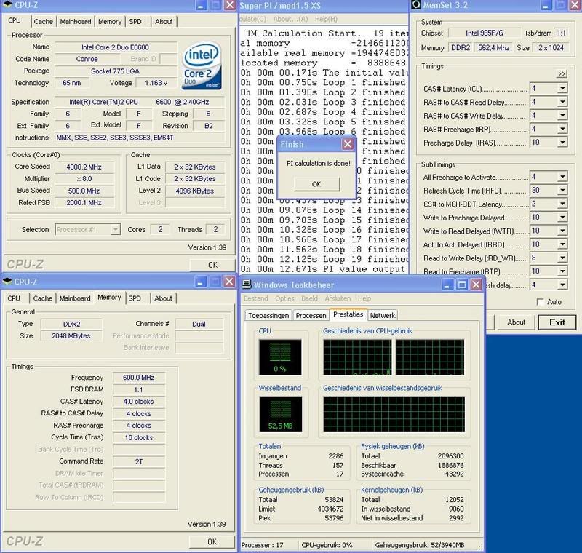
Task: Open SPD tab in lower CPU-Z window
Action: [x=135, y=298]
